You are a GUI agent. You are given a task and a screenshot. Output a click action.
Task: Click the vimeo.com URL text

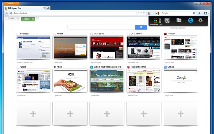point(95,96)
